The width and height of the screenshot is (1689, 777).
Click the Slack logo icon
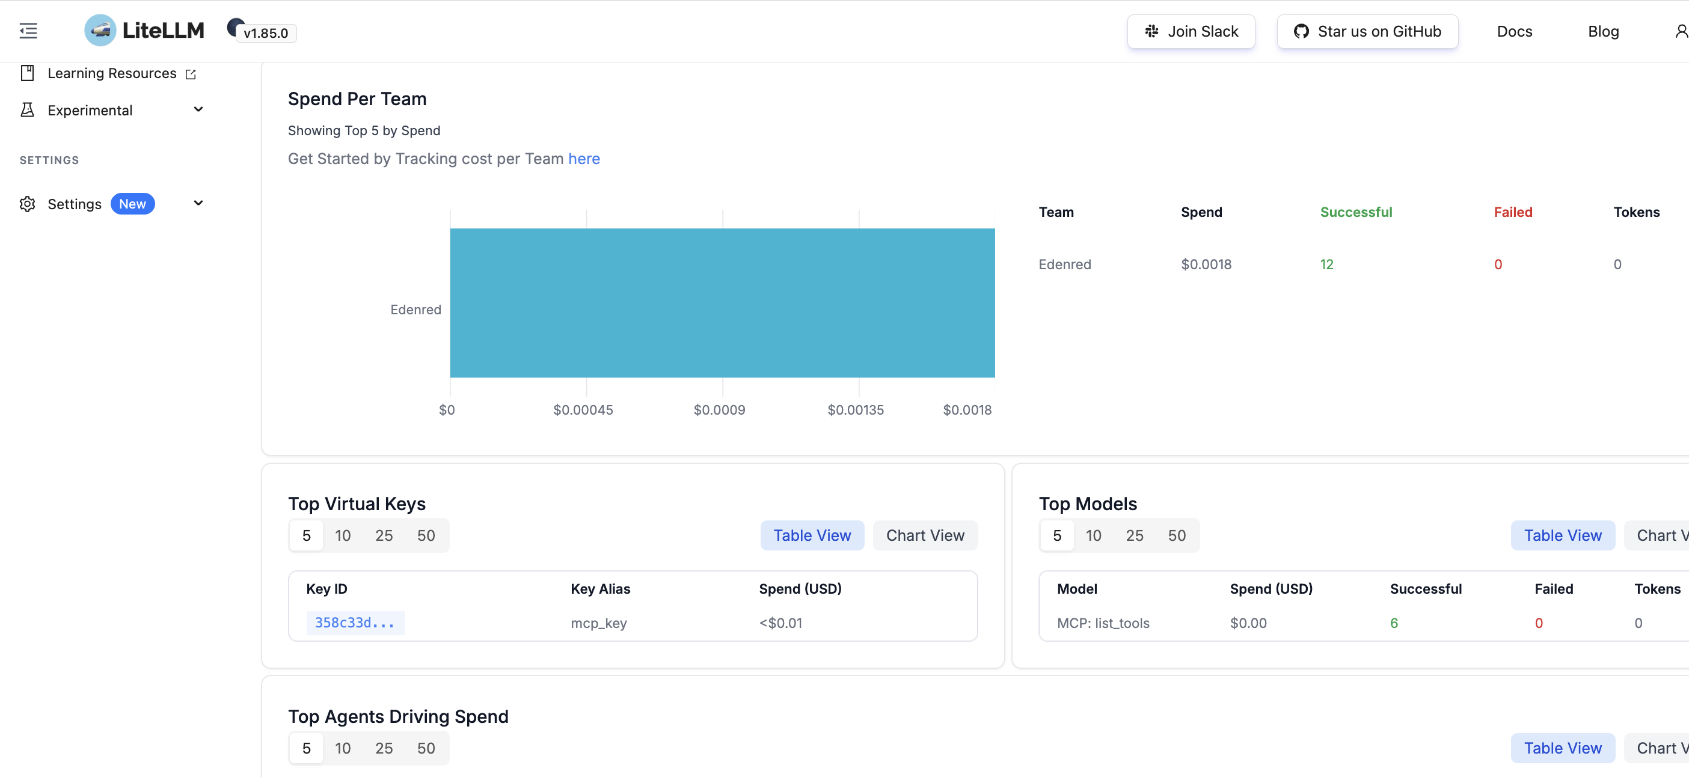(x=1151, y=31)
